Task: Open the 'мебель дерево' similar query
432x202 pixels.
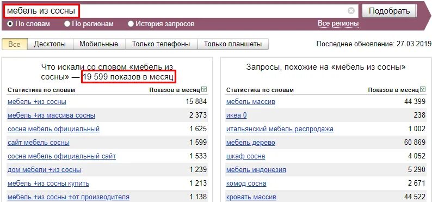Action: coord(250,143)
